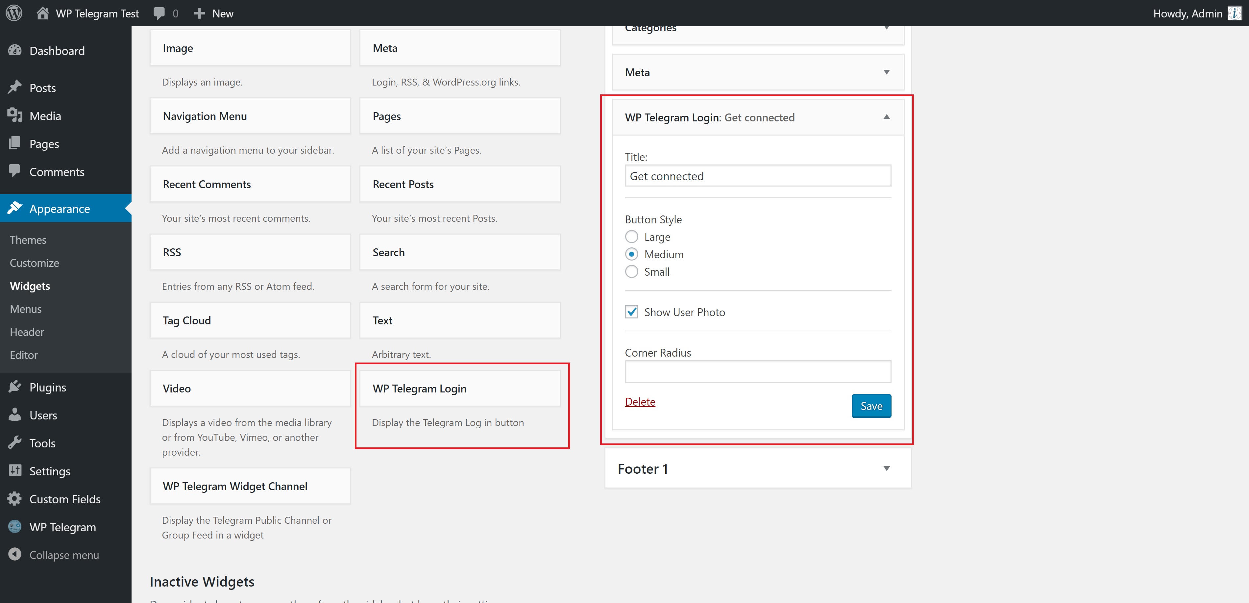
Task: Choose the Small button style
Action: [x=631, y=272]
